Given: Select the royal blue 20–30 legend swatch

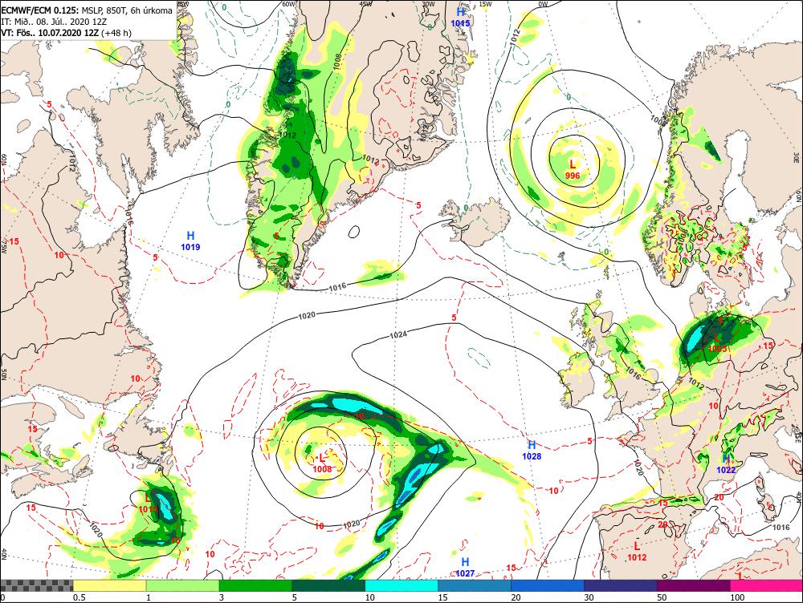Looking at the screenshot, I should pyautogui.click(x=548, y=585).
